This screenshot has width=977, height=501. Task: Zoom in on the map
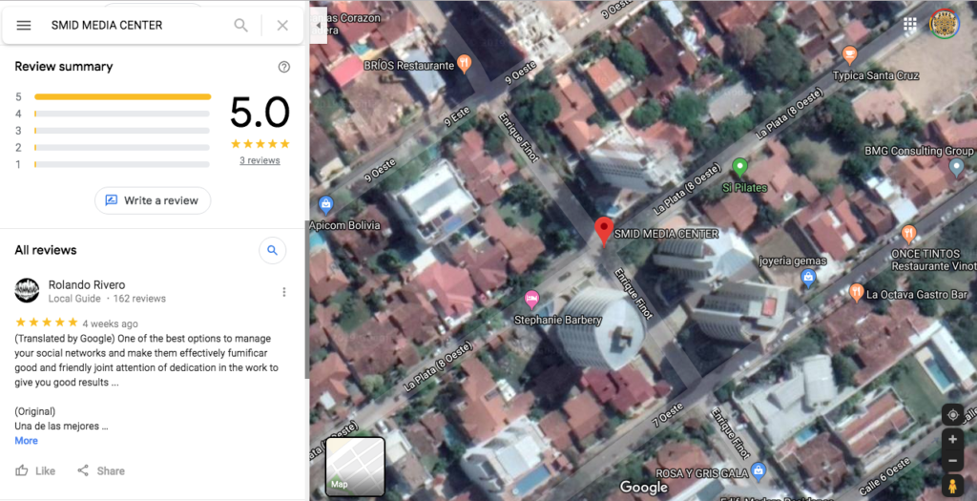click(952, 439)
